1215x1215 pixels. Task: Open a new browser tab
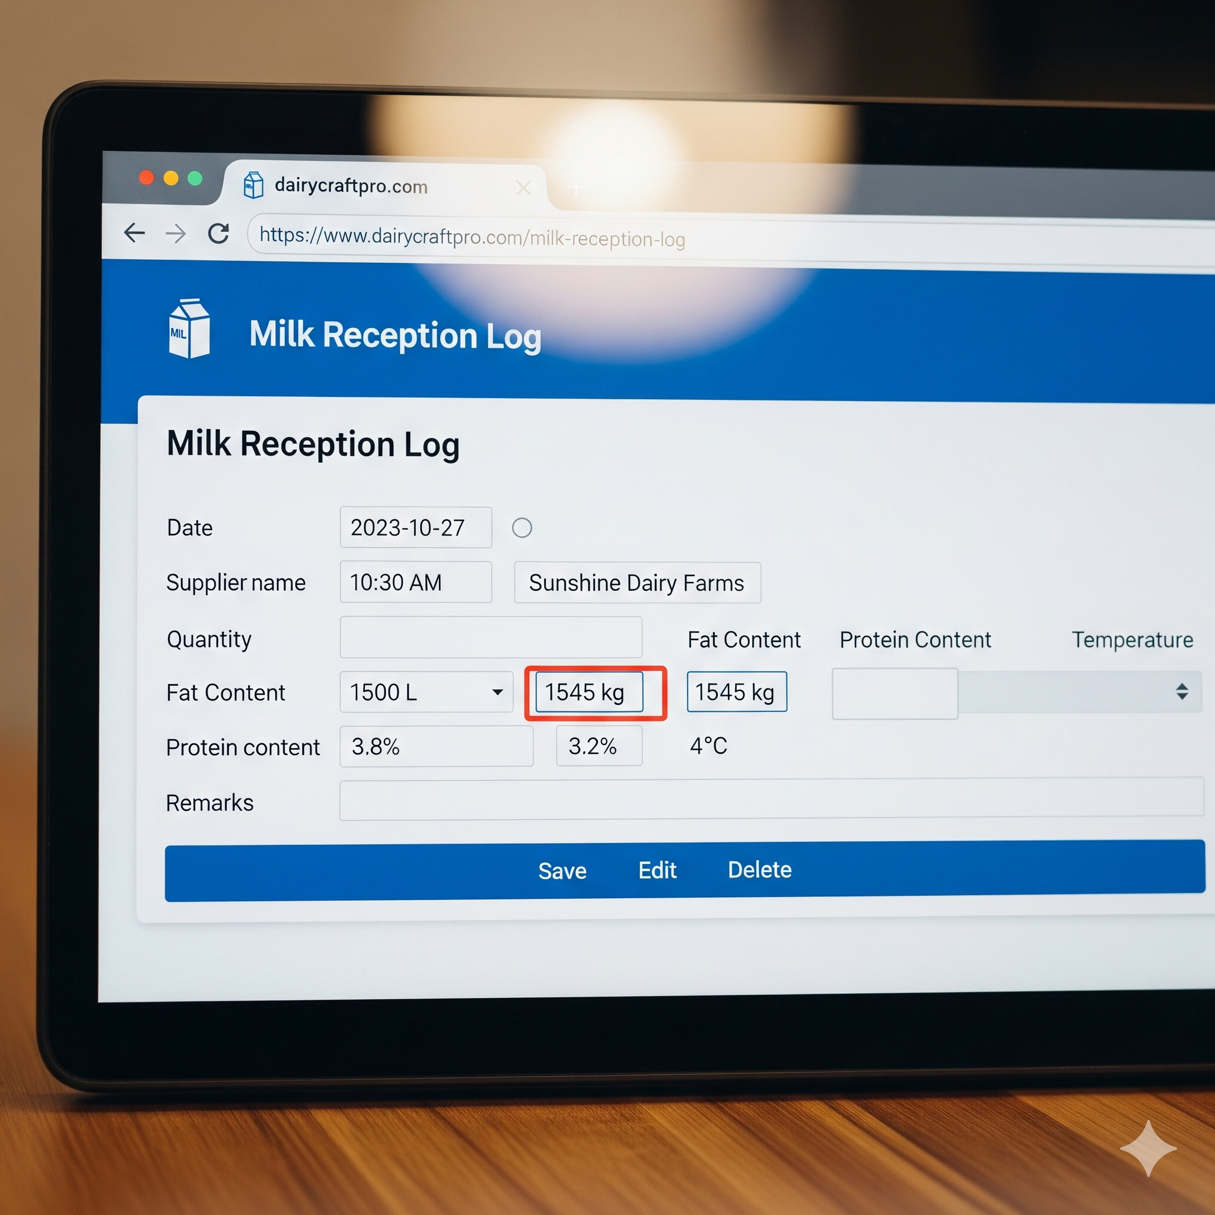pos(575,187)
